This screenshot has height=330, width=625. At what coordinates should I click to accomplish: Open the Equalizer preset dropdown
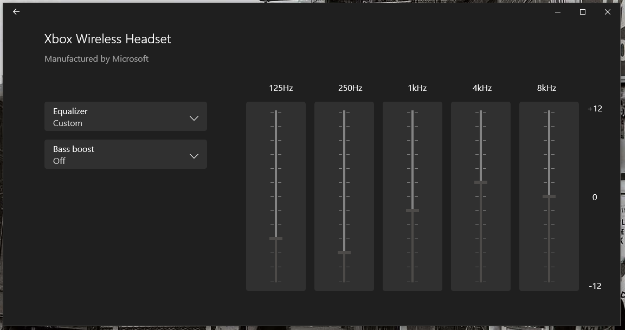[x=126, y=116]
